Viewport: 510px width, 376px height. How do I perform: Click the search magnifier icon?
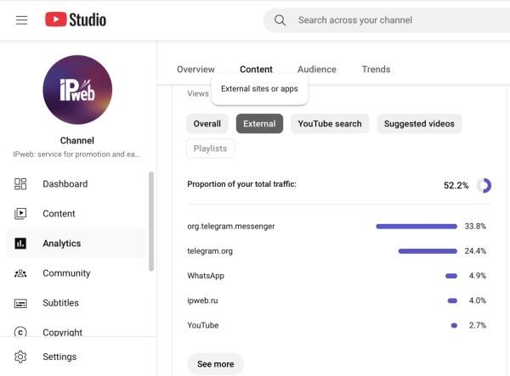tap(280, 20)
